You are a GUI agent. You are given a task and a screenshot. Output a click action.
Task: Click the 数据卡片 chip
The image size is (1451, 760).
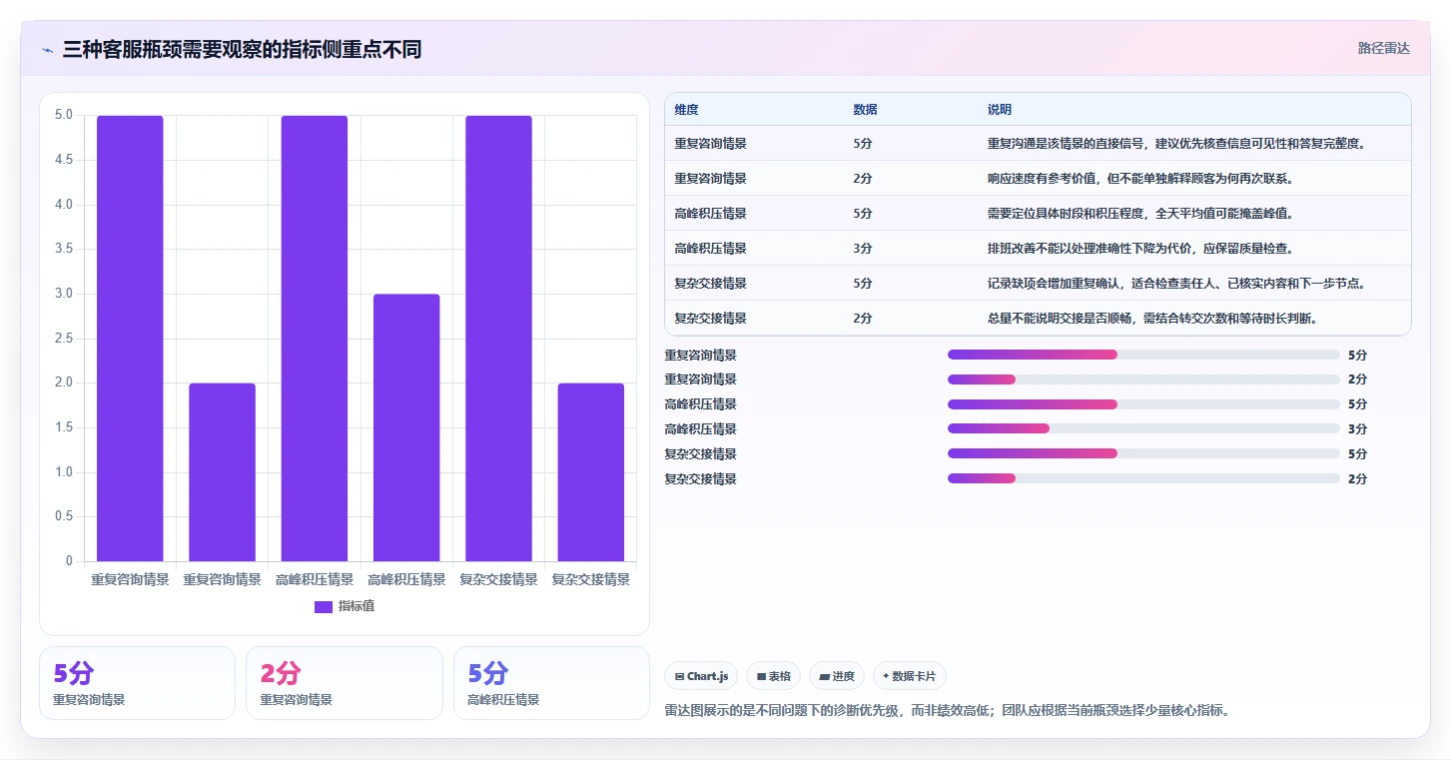(909, 676)
